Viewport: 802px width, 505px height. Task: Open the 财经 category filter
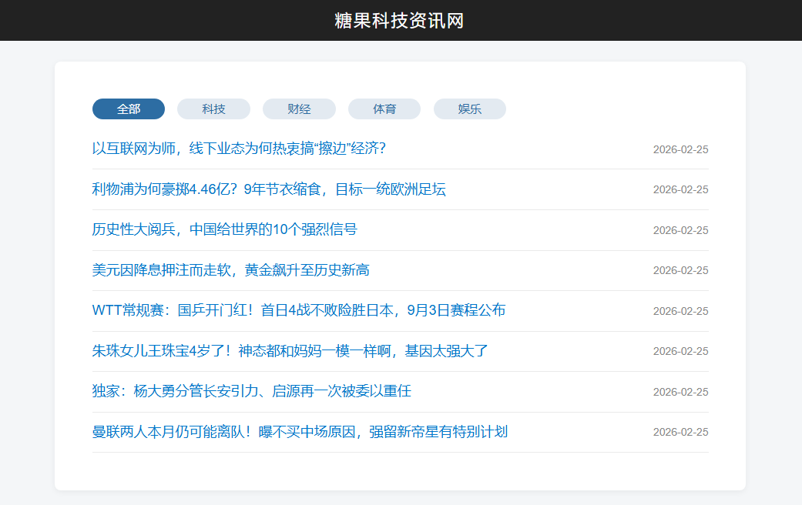pyautogui.click(x=299, y=109)
